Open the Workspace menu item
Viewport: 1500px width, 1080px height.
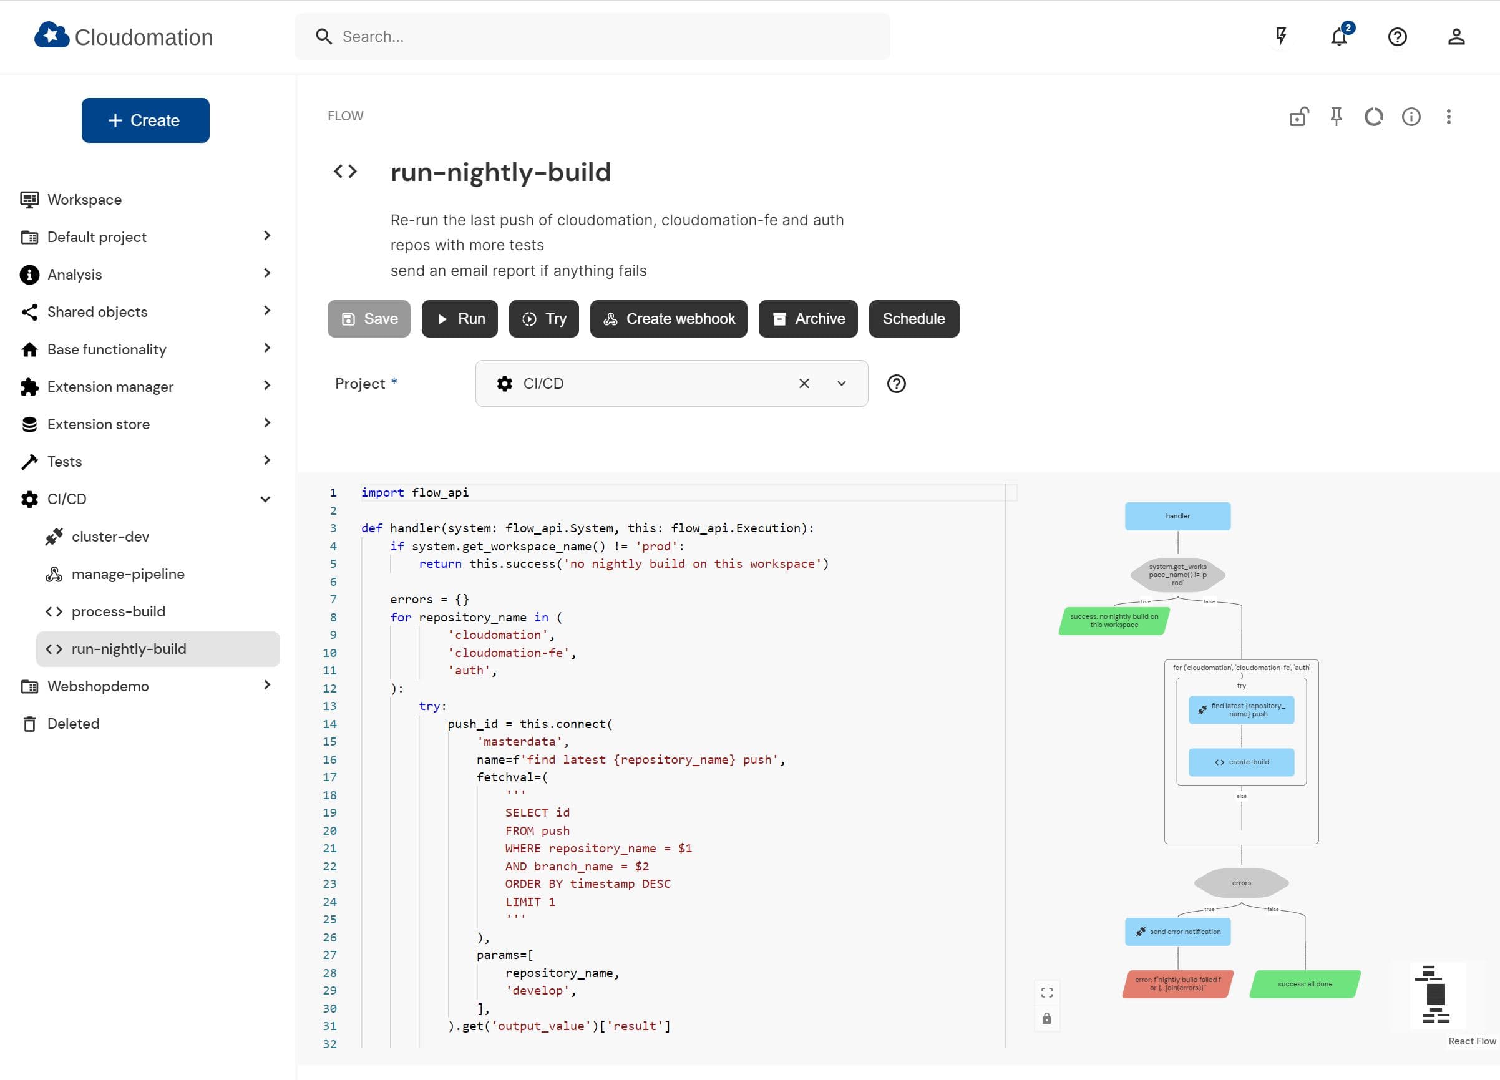(x=84, y=200)
